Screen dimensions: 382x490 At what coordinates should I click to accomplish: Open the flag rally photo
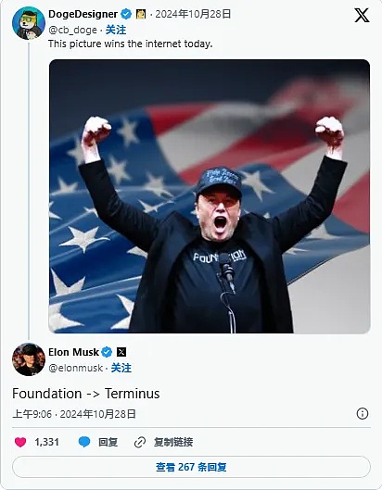tap(210, 196)
